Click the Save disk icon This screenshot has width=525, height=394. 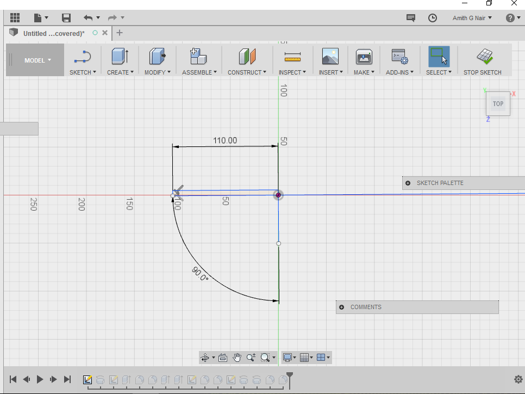click(x=66, y=18)
